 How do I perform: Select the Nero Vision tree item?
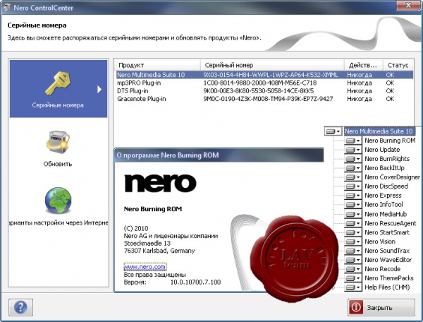coord(380,241)
